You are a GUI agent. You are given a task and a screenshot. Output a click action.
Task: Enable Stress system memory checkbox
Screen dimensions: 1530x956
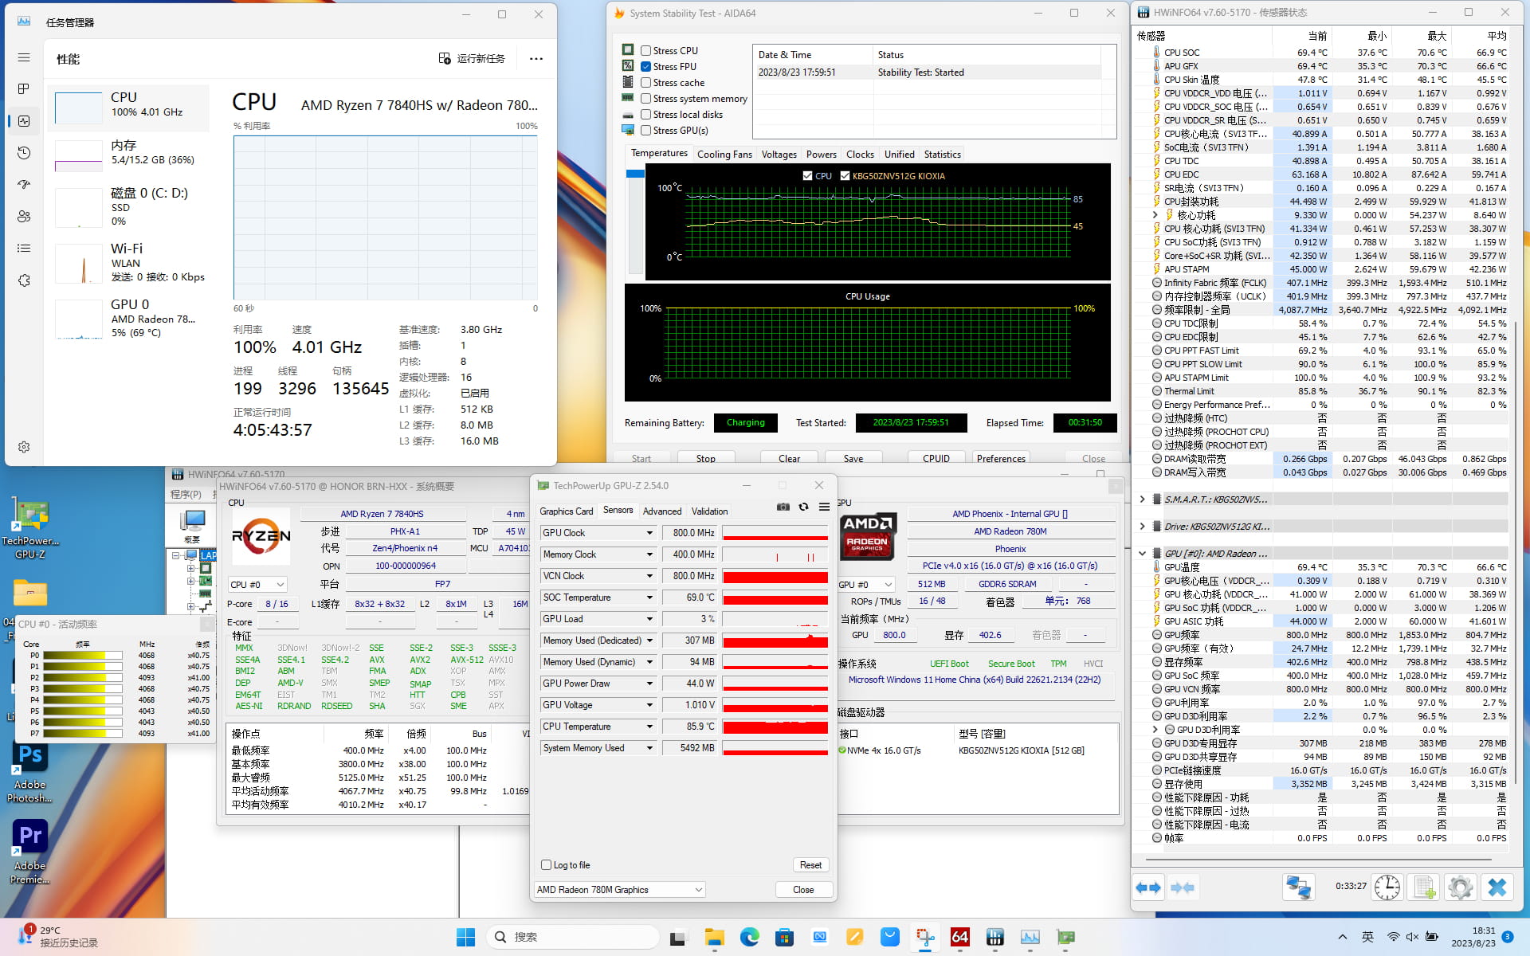(x=646, y=98)
